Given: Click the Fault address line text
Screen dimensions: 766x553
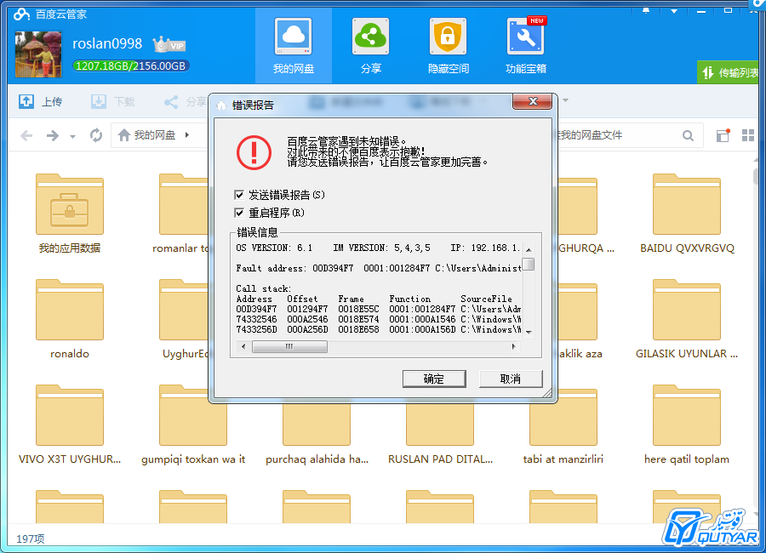Looking at the screenshot, I should (379, 268).
